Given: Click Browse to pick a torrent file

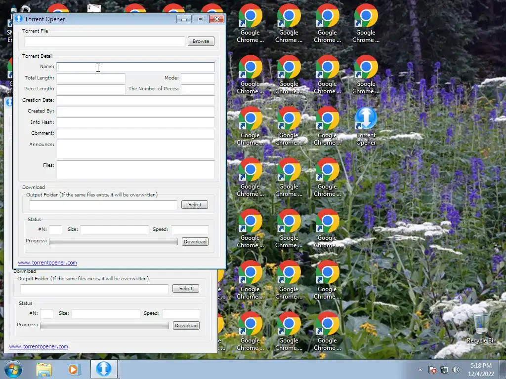Looking at the screenshot, I should click(201, 41).
